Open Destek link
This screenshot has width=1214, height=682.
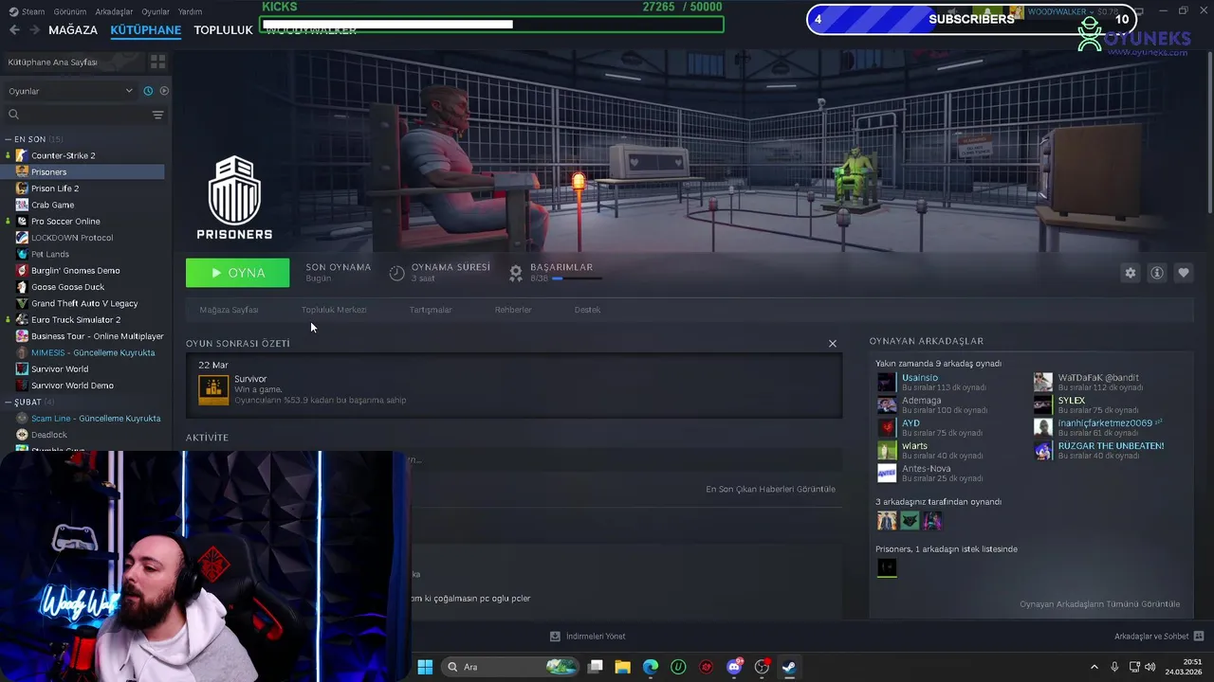(587, 310)
